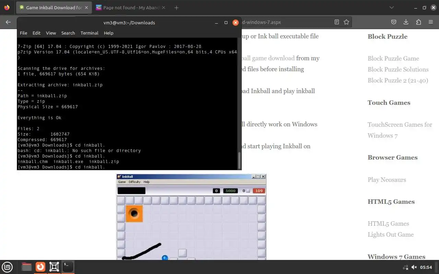
Task: Click the Windows 7 Games heading
Action: click(396, 257)
